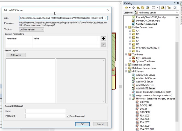Expand the C:\ folder connection
Screen dimensions: 182x131
coord(130,31)
